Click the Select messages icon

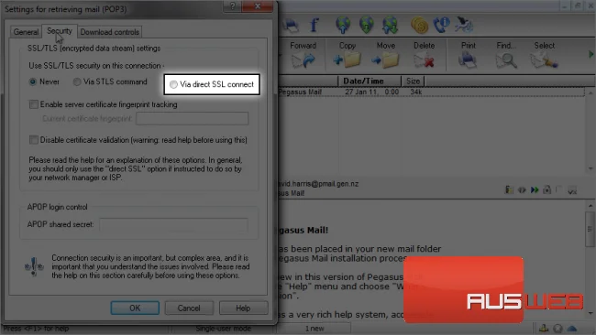[x=544, y=60]
